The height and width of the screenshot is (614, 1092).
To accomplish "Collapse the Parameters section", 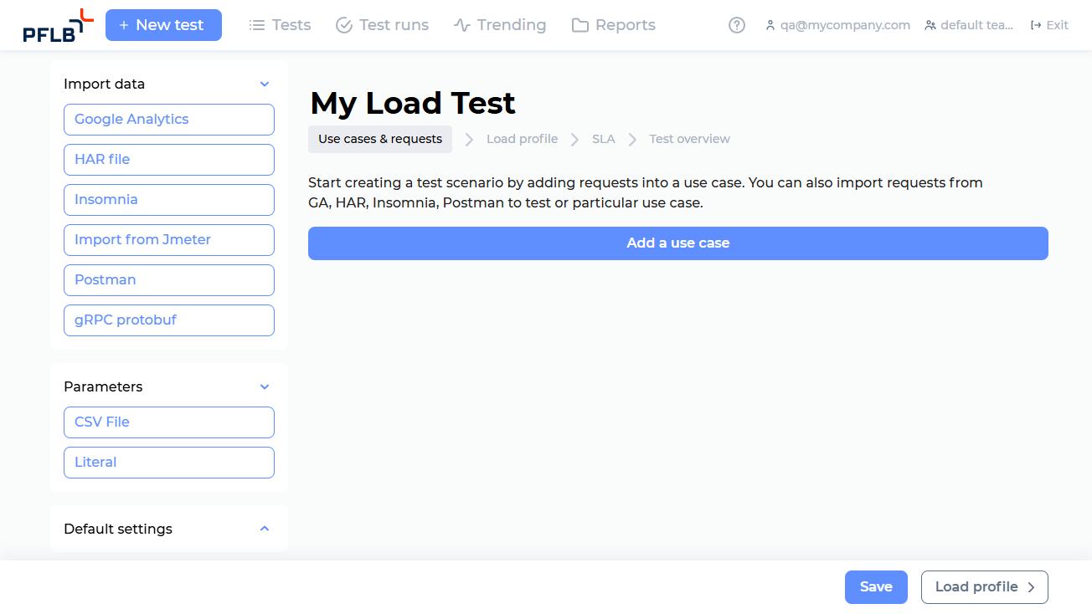I will click(265, 386).
